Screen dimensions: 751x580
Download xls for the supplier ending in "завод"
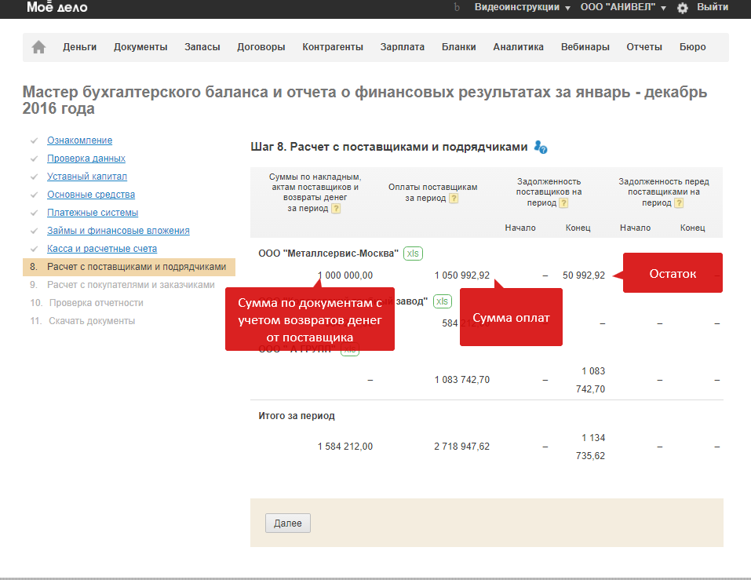[x=442, y=301]
